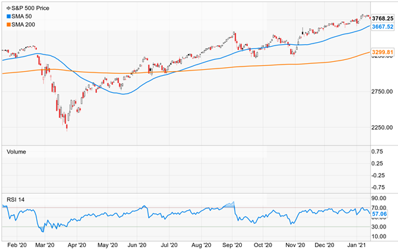Screen dimensions: 398x249
Task: Click the Nov '20 date axis label
Action: point(295,245)
